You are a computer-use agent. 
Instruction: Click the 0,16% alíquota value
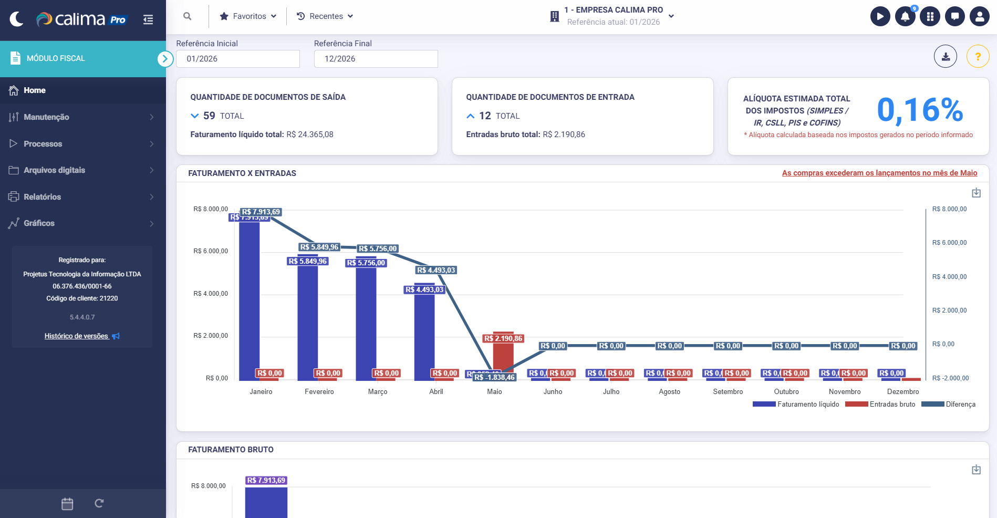[920, 110]
